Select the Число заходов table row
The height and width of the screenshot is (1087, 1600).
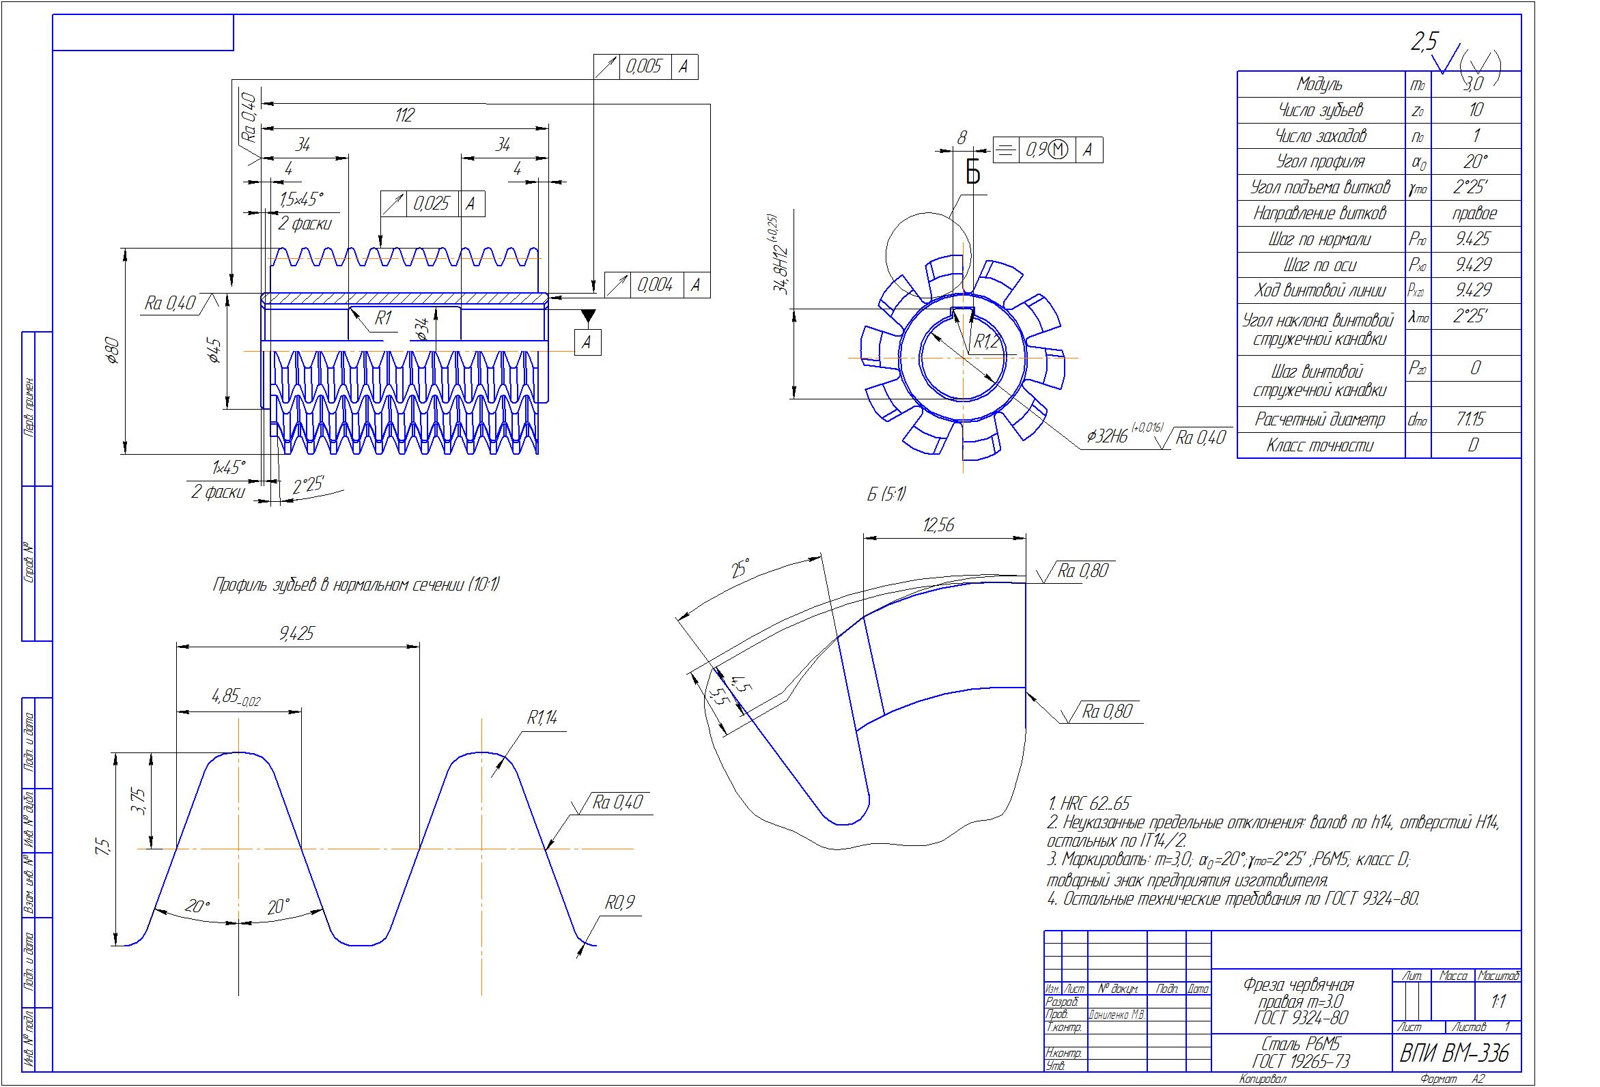pos(1379,137)
